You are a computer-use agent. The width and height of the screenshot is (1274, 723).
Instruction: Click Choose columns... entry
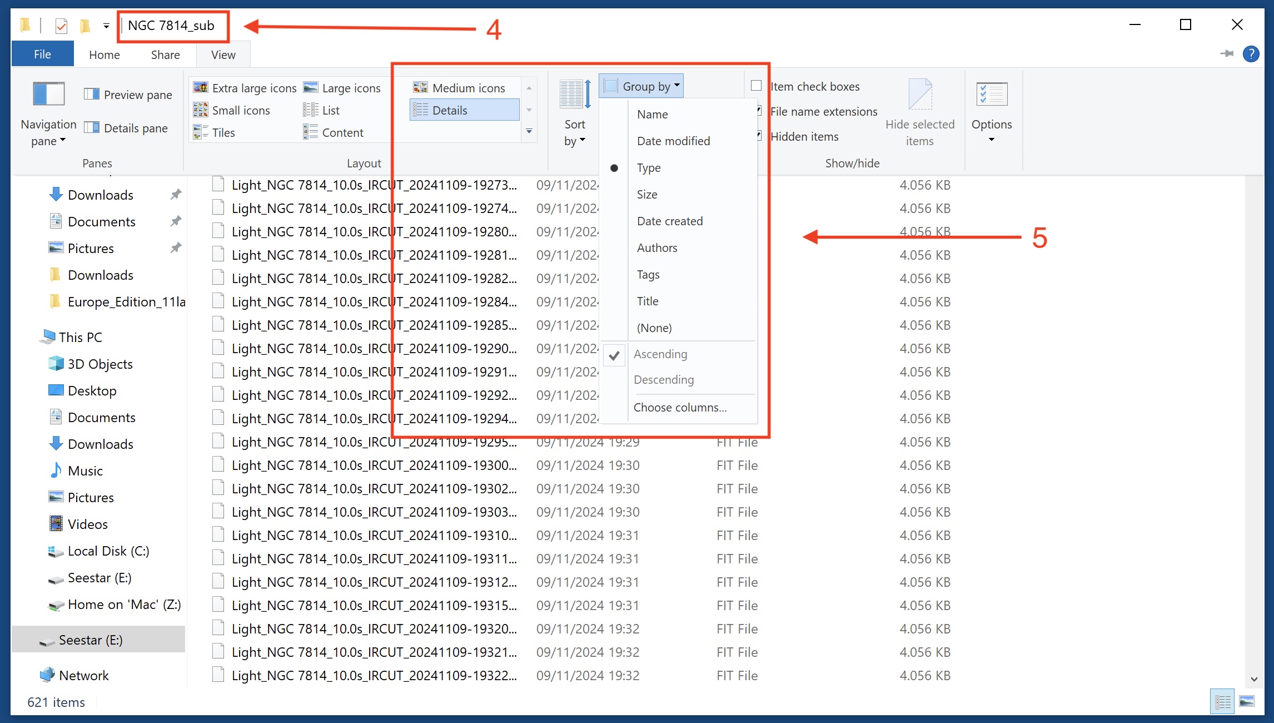pyautogui.click(x=680, y=407)
